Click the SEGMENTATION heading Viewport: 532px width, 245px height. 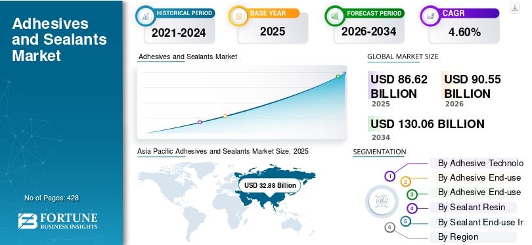tap(380, 152)
